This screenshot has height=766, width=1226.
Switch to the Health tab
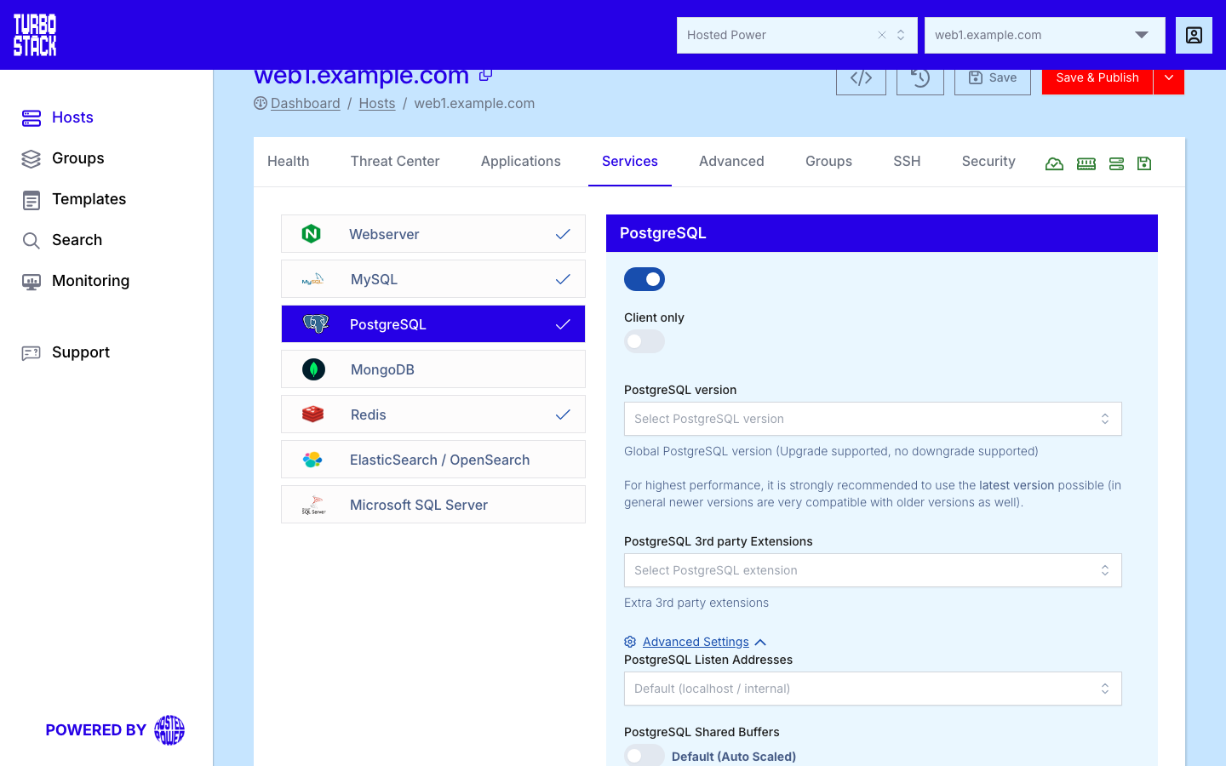(289, 162)
